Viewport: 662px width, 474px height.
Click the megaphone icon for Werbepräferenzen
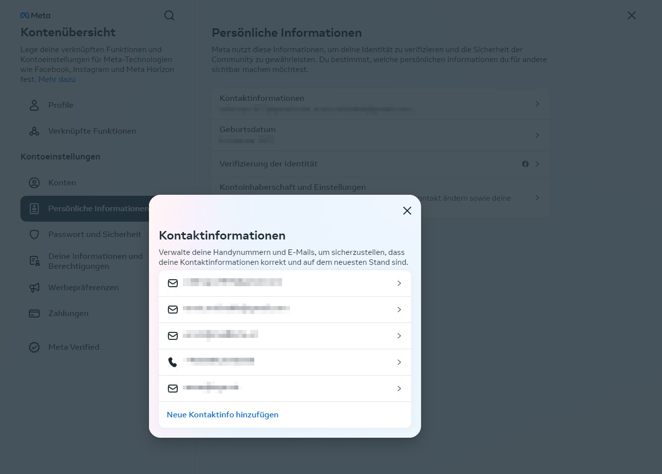coord(34,288)
